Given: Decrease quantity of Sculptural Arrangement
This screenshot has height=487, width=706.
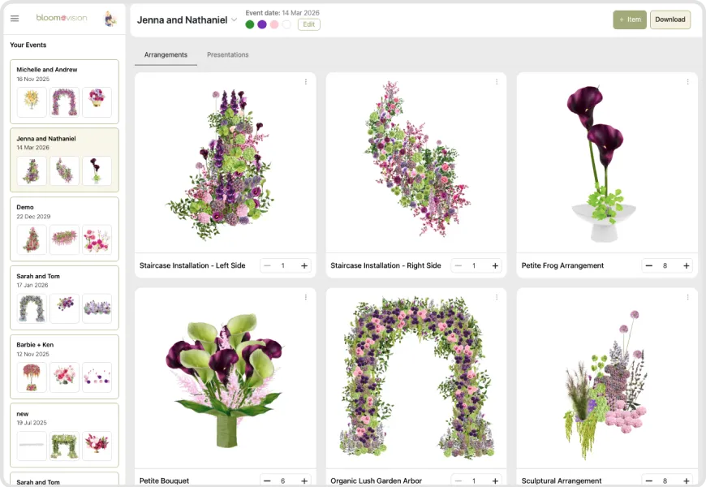Looking at the screenshot, I should [649, 481].
